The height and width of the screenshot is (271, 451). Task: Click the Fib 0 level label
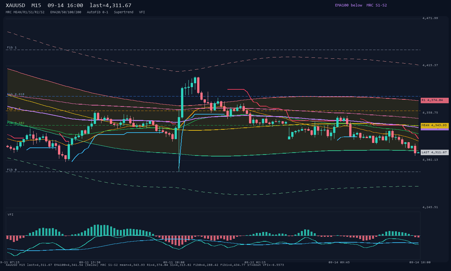[12, 170]
